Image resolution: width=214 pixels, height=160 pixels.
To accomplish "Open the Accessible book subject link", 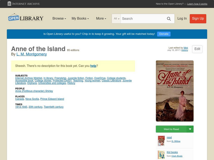I will tap(24, 81).
